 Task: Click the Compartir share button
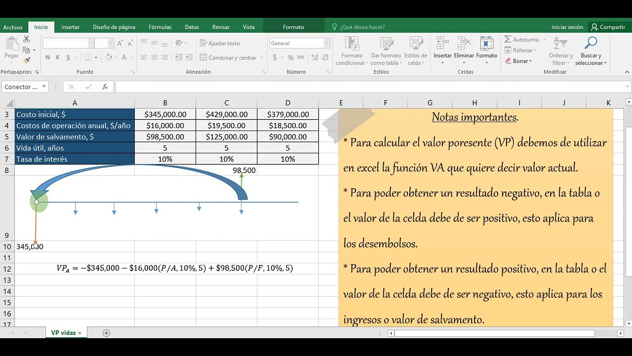[x=608, y=27]
